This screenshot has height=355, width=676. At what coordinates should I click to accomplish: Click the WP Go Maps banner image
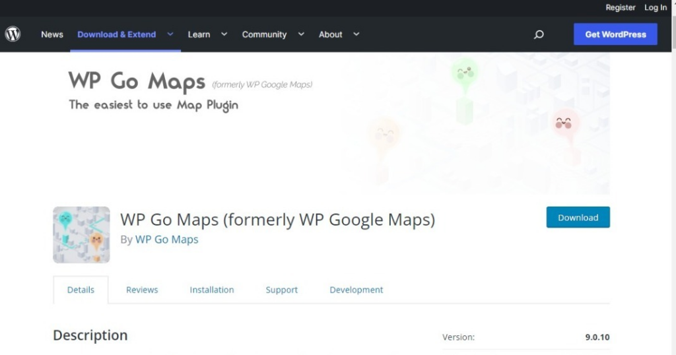[x=331, y=123]
